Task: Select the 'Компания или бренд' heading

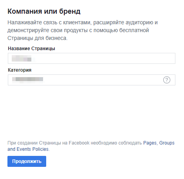Action: [x=44, y=11]
